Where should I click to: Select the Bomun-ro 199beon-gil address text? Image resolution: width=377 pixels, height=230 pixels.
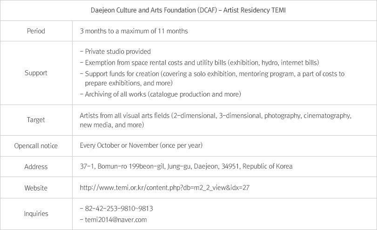pyautogui.click(x=186, y=166)
